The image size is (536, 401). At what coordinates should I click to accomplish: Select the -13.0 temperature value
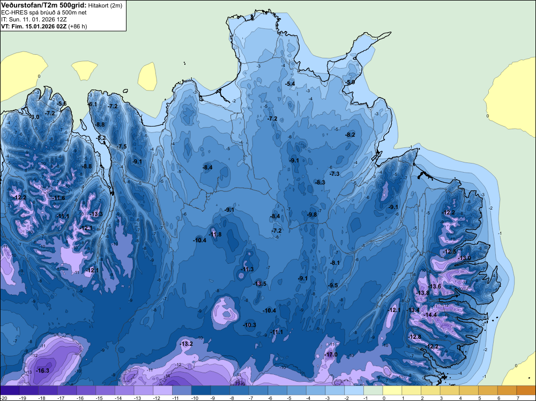pyautogui.click(x=464, y=258)
